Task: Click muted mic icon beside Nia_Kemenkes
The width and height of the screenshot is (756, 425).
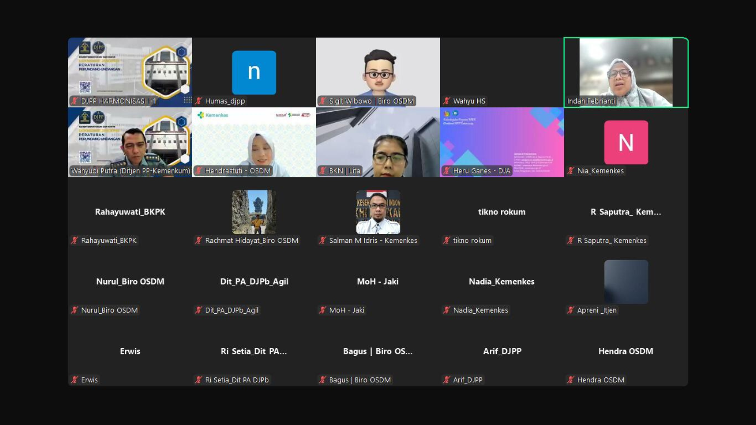Action: (571, 171)
